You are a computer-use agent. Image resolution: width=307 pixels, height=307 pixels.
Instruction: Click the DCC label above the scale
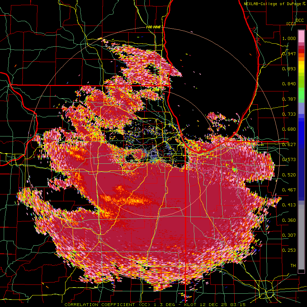pyautogui.click(x=300, y=20)
